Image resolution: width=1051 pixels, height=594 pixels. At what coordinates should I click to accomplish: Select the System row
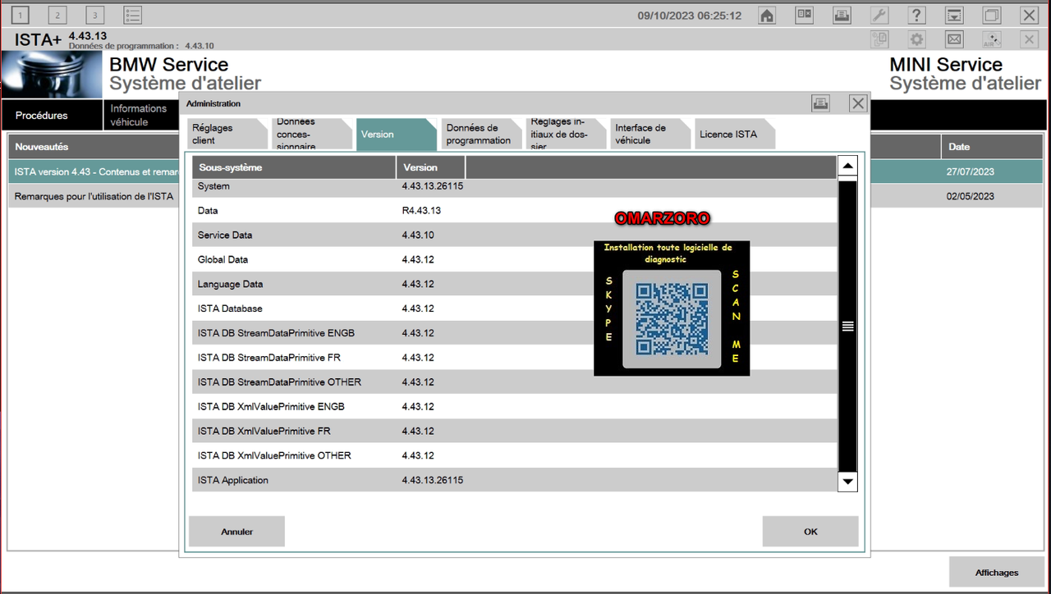click(515, 188)
